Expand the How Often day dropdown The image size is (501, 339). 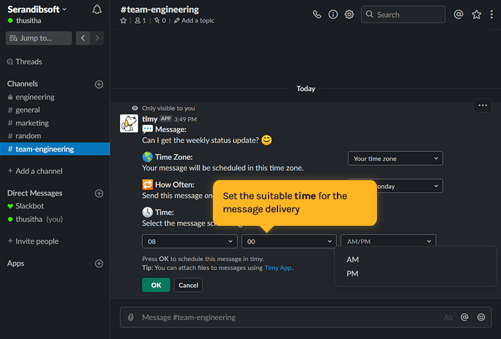pyautogui.click(x=410, y=186)
